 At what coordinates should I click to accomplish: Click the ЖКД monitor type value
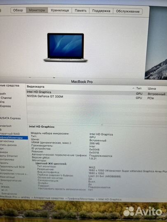click(92, 167)
